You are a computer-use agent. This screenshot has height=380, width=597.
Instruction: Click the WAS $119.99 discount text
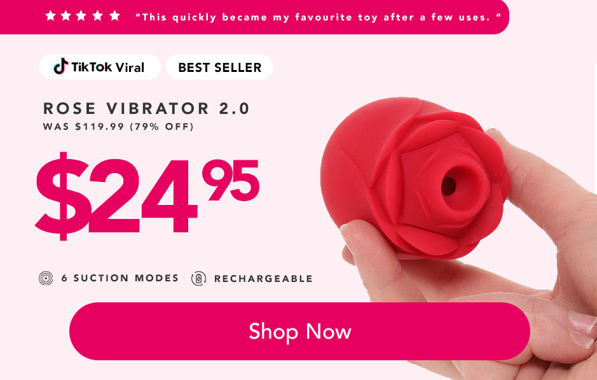(118, 127)
